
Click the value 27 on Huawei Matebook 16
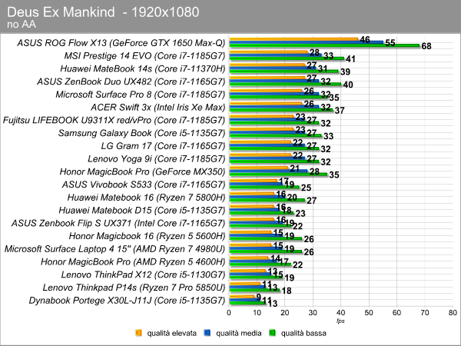[x=312, y=201]
